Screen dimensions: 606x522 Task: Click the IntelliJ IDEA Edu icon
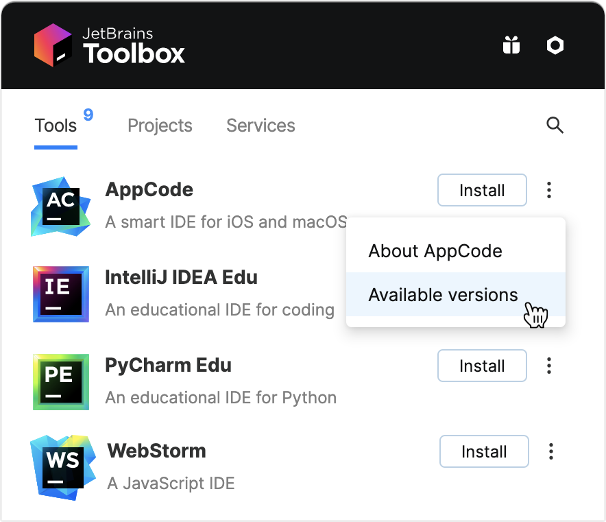(x=60, y=294)
